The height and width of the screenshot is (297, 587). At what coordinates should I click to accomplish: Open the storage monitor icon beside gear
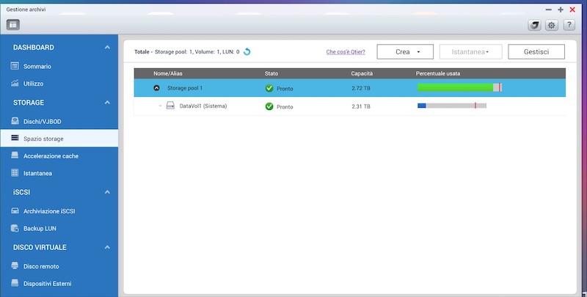[535, 25]
